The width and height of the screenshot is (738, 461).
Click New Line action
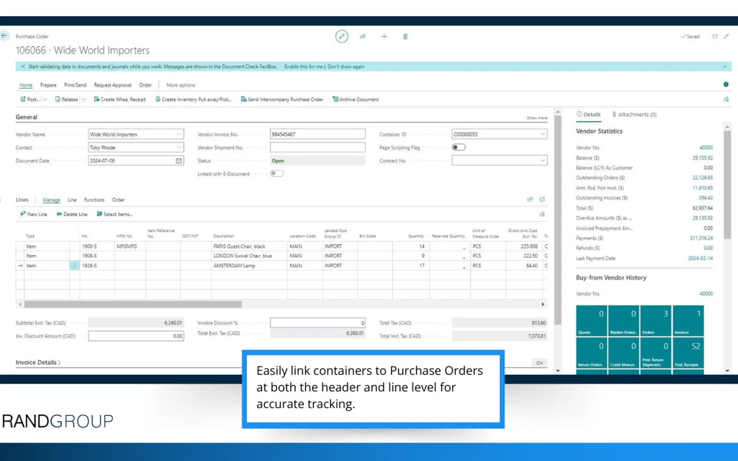34,214
